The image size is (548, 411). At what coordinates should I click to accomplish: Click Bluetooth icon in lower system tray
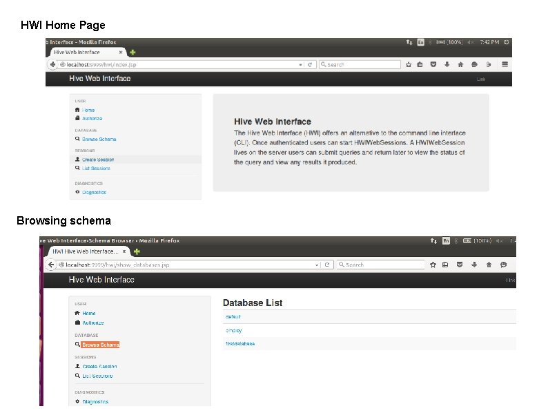[x=456, y=240]
